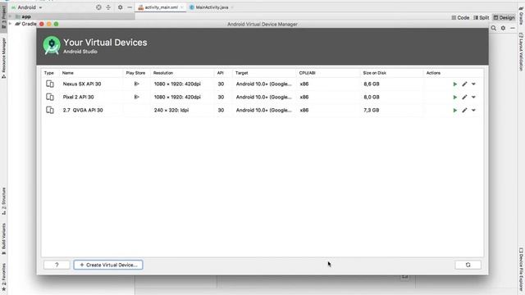Screen dimensions: 525x295
Task: Switch editor to Design view
Action: pyautogui.click(x=504, y=18)
